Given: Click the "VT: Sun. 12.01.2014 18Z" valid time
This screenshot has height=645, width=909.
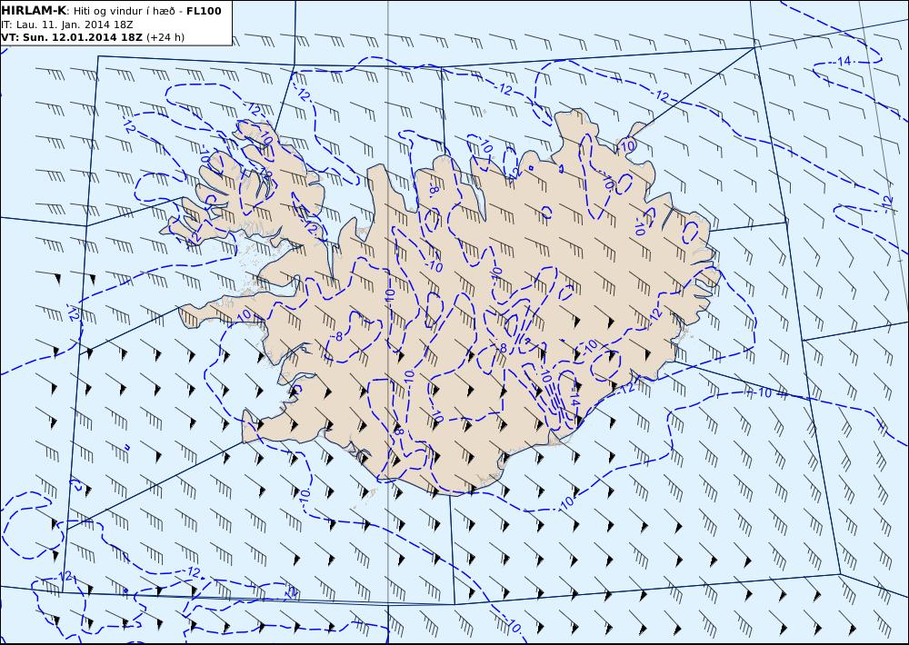Looking at the screenshot, I should tap(71, 37).
